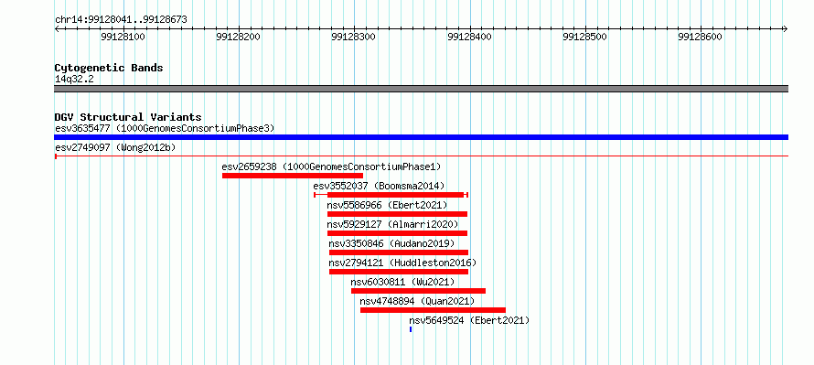
Task: Click the gray 14q32.2 cytogenetic band bar
Action: [421, 89]
